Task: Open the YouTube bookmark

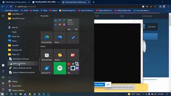Action: coord(34,11)
